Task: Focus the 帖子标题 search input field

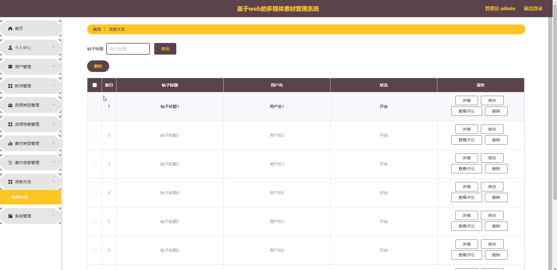Action: click(x=128, y=49)
